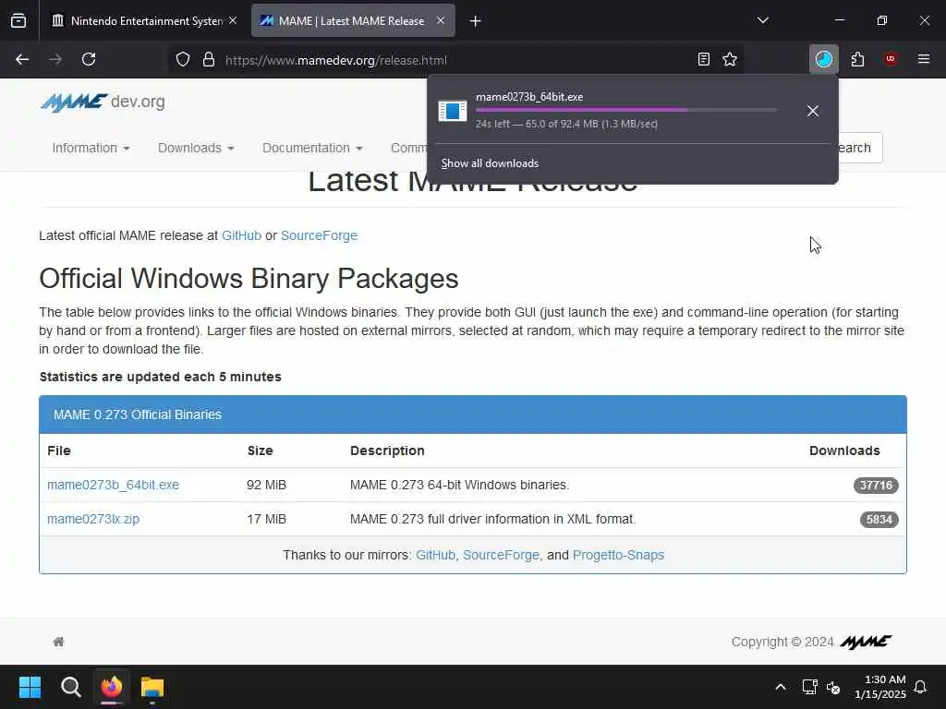Click Firefox taskbar icon
The height and width of the screenshot is (709, 946).
tap(112, 687)
